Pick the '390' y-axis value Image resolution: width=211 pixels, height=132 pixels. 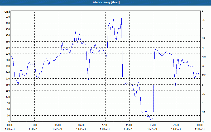8,42
